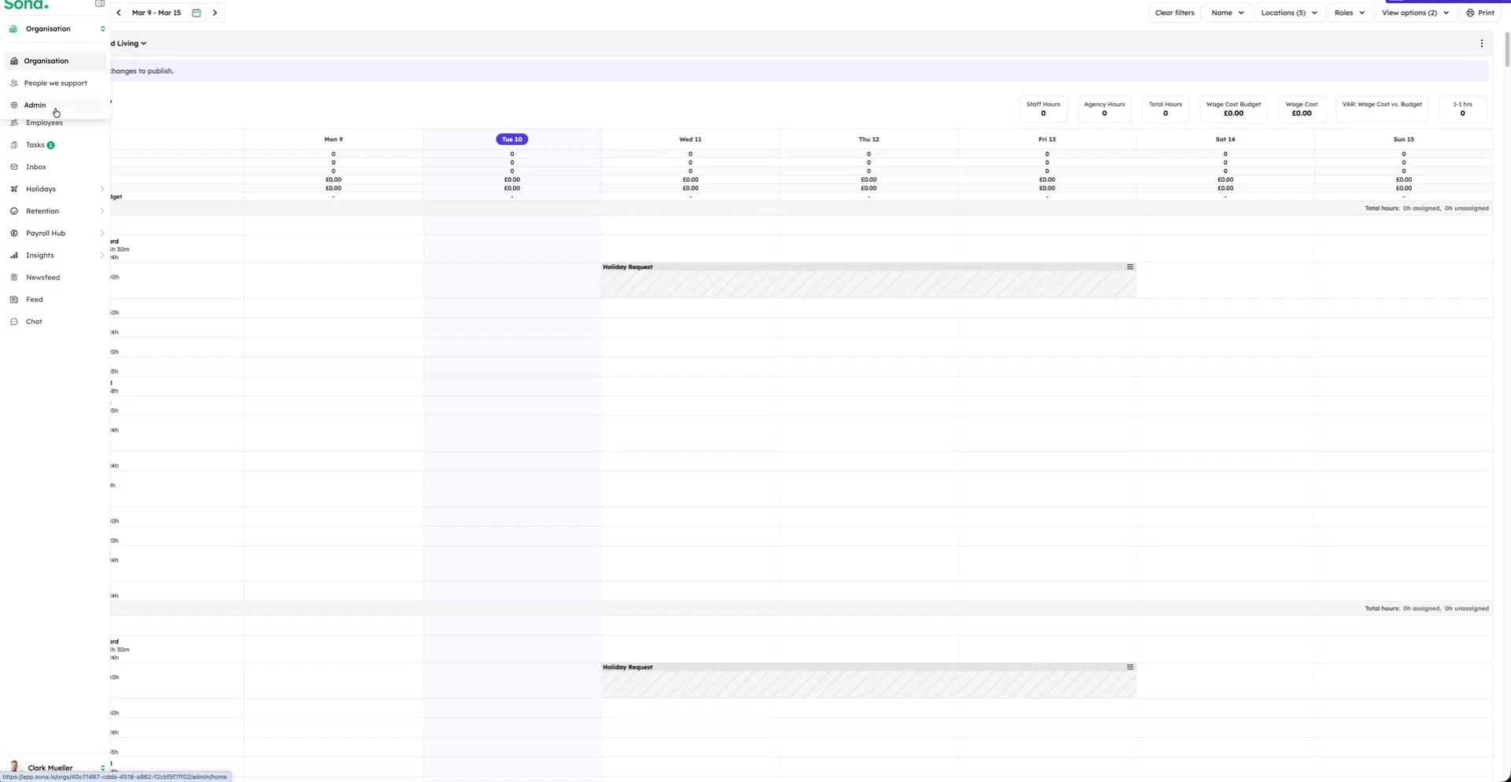Click the Retention smiley icon
The height and width of the screenshot is (782, 1511).
pos(14,211)
